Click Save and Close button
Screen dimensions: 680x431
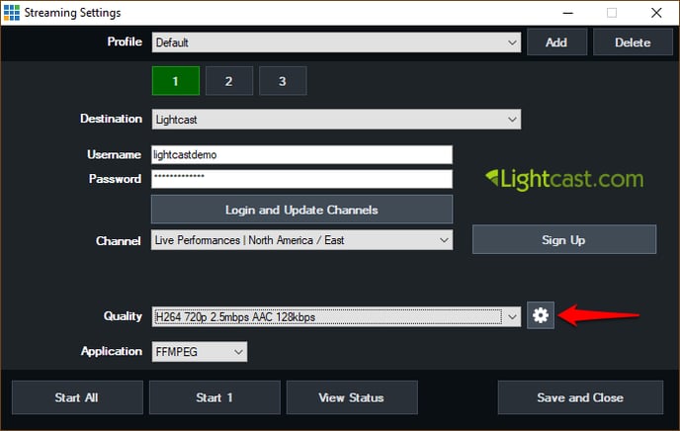[x=580, y=397]
